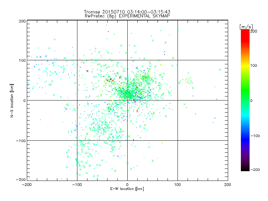Viewport: 268px width, 201px height.
Task: Click the plot title 'Tromsø 20150710 03:14:00-03:15:43'
Action: (x=127, y=12)
